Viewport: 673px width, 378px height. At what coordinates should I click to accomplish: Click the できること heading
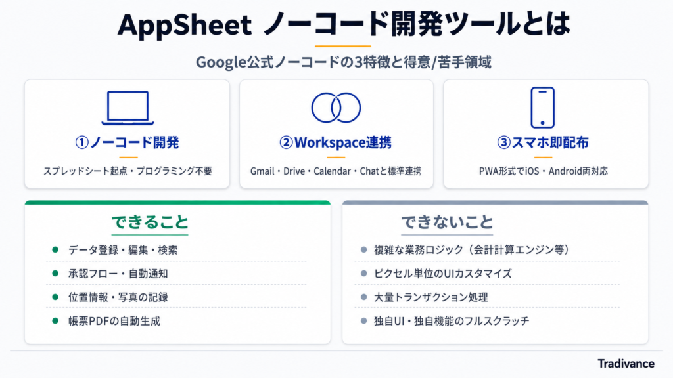point(150,222)
